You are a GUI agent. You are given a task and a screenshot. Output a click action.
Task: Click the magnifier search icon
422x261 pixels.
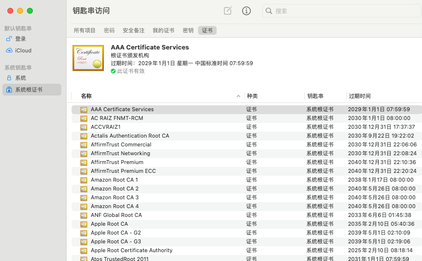point(269,11)
